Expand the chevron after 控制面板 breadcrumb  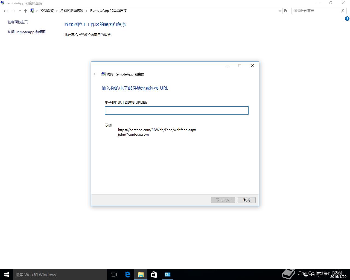(57, 11)
